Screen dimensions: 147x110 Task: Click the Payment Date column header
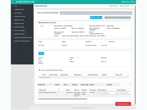[x=53, y=75]
